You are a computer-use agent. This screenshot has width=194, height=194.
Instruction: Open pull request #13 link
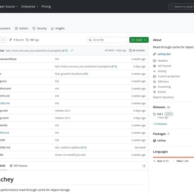(84, 147)
